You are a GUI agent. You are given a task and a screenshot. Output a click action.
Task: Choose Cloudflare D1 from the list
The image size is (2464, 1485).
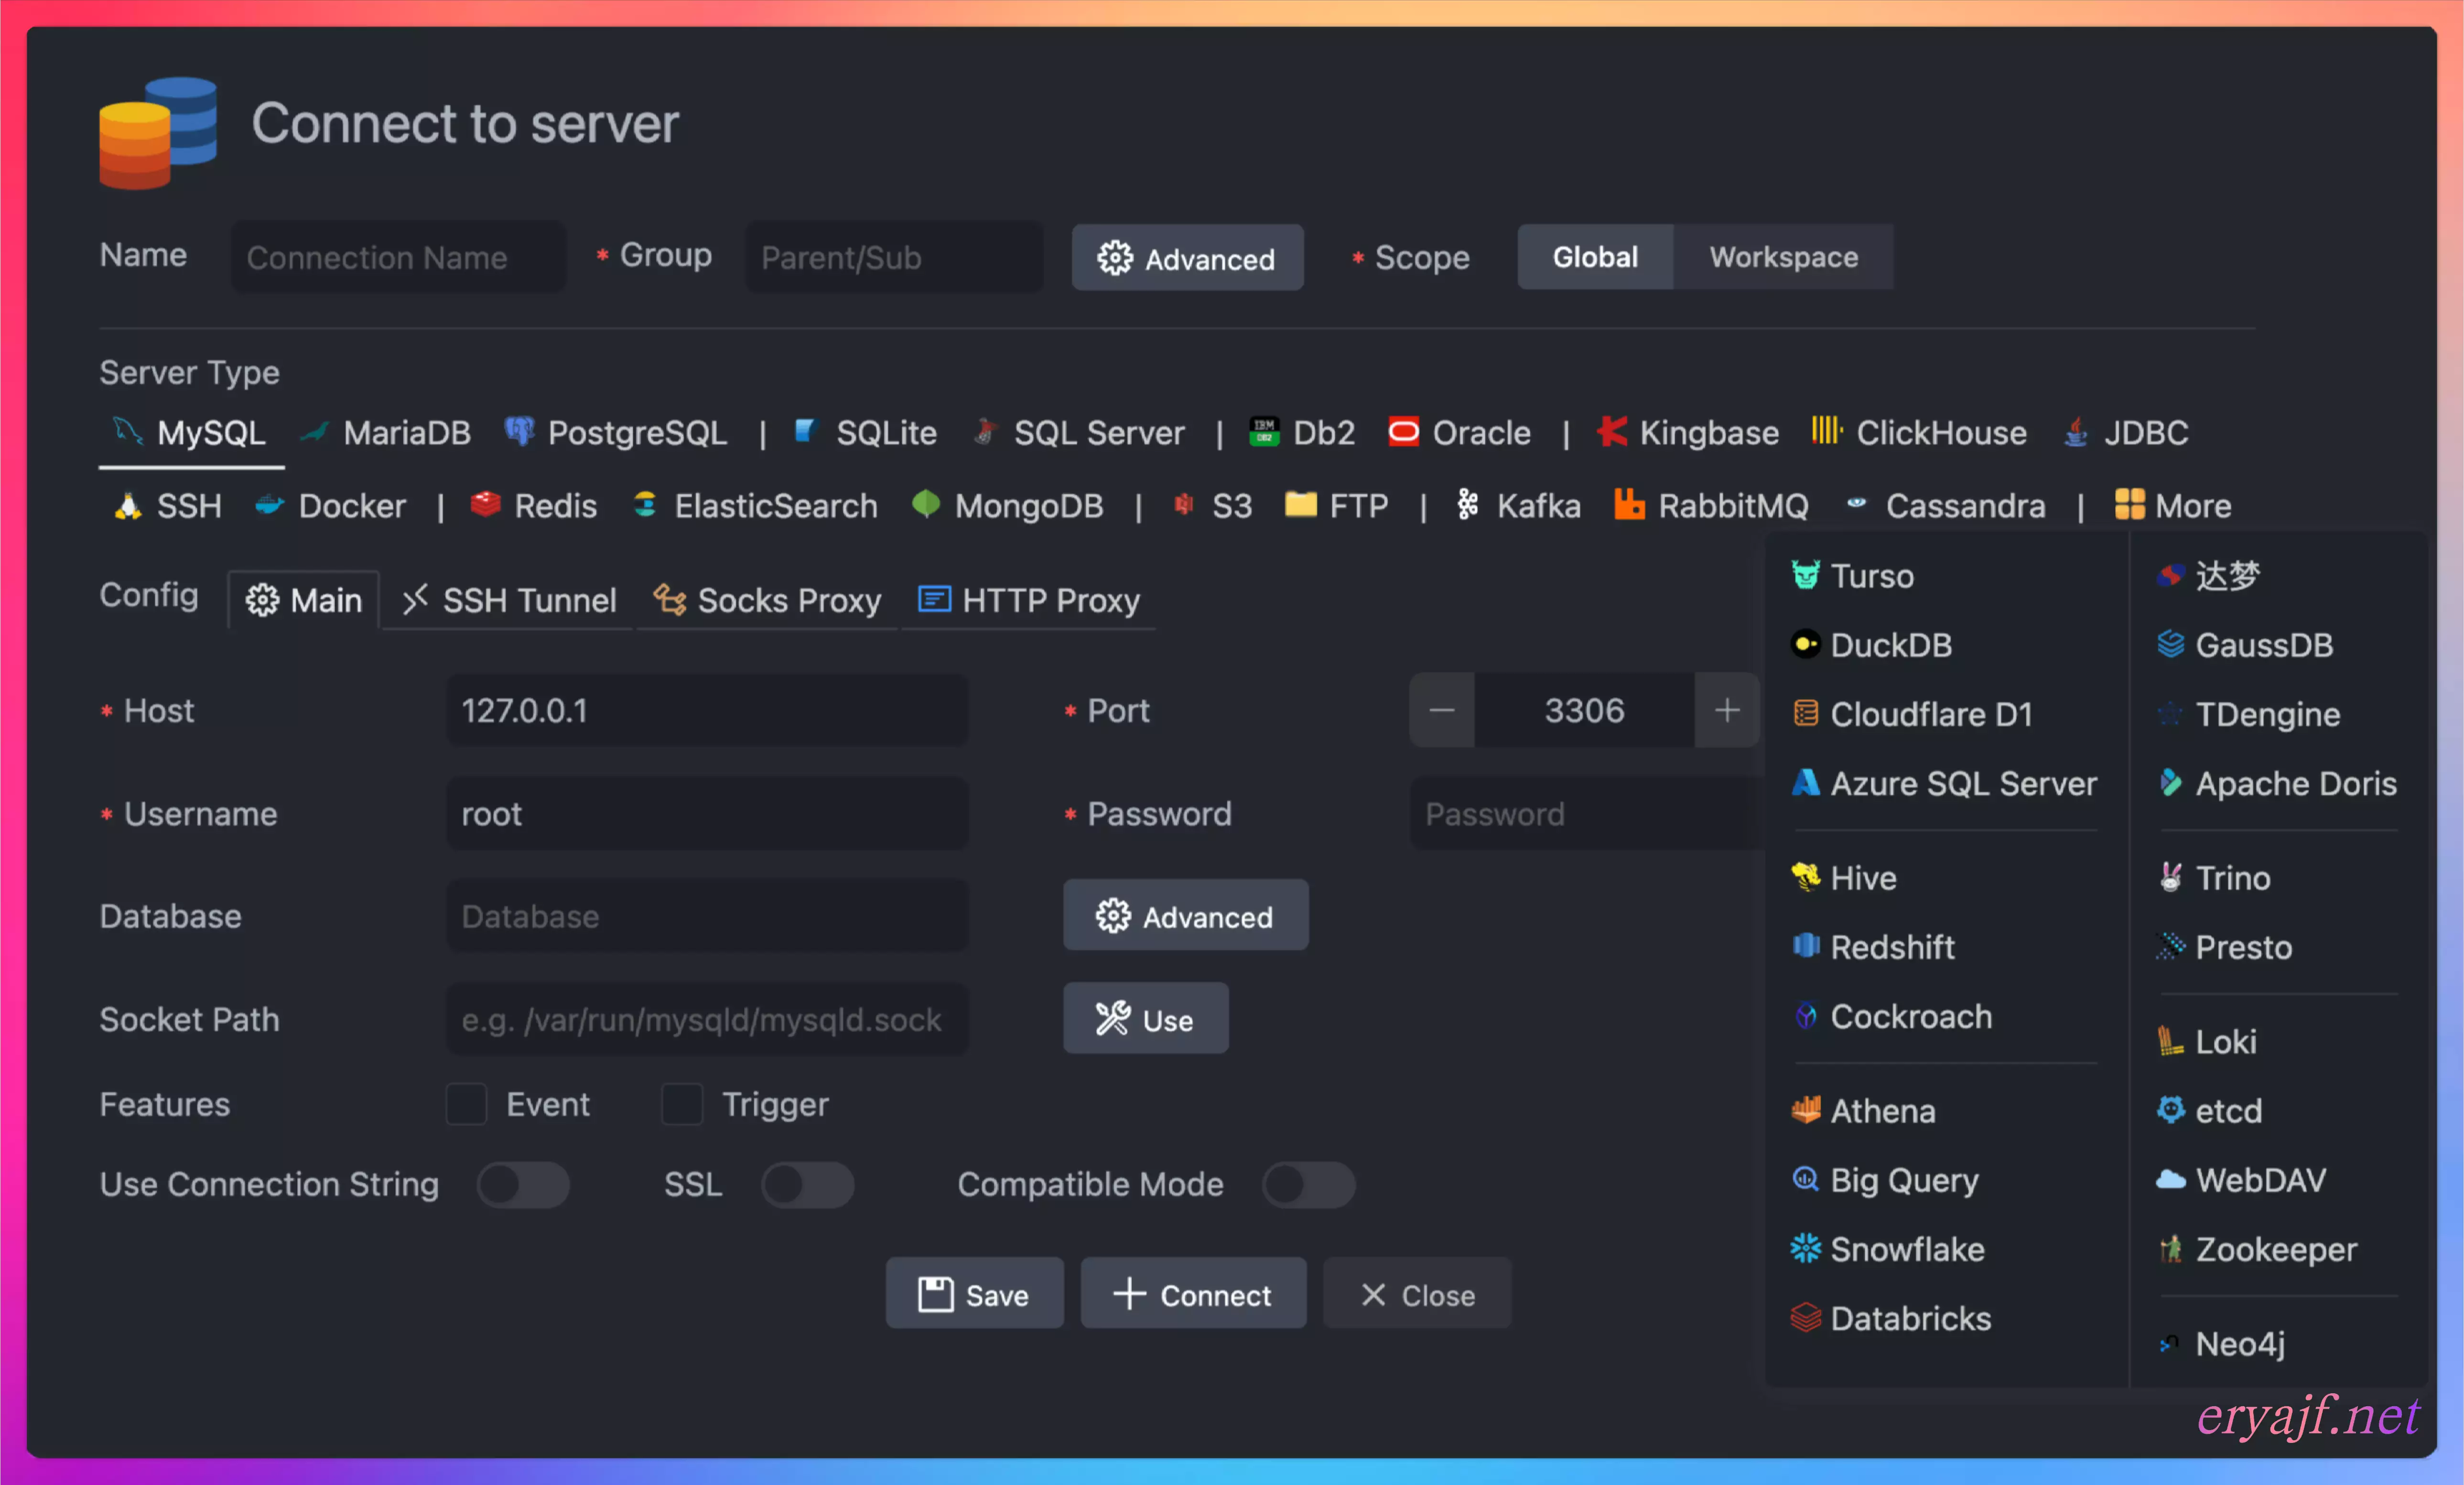[1911, 714]
